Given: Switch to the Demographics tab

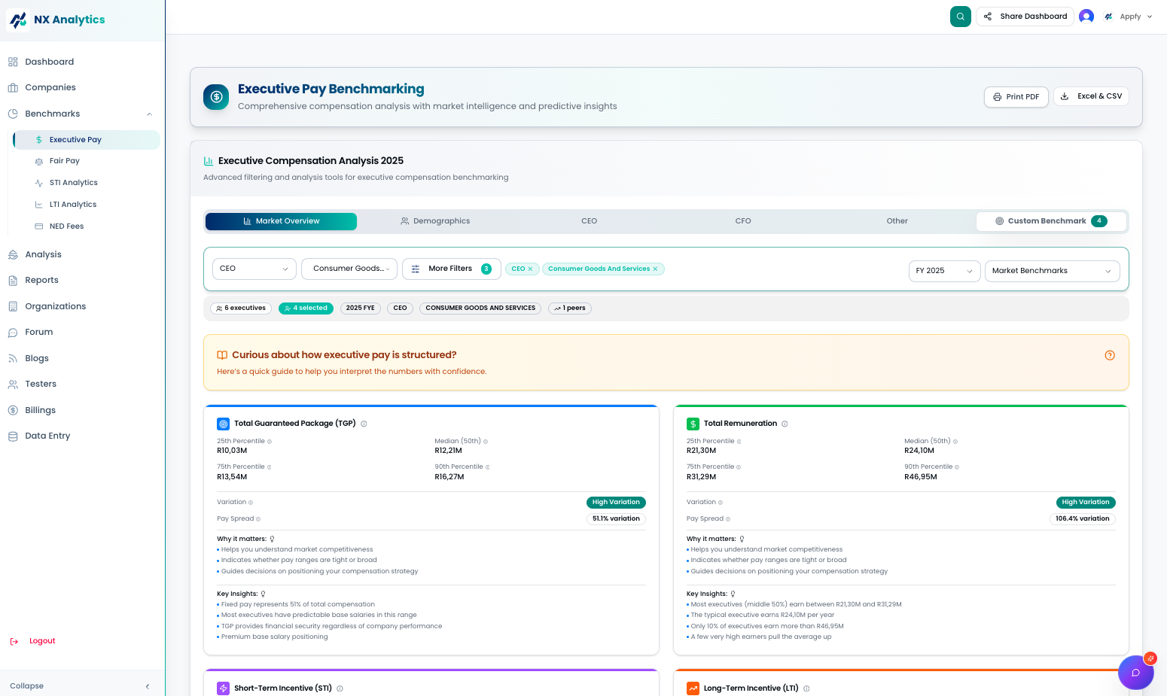Looking at the screenshot, I should click(435, 221).
